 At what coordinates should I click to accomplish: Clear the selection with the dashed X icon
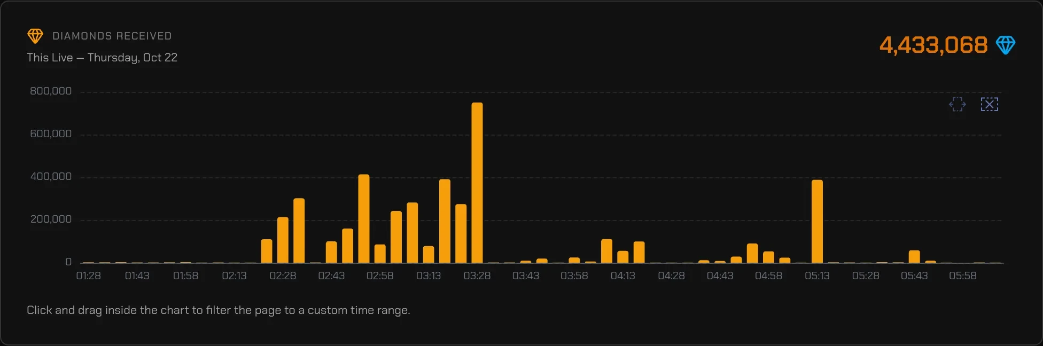pos(989,104)
